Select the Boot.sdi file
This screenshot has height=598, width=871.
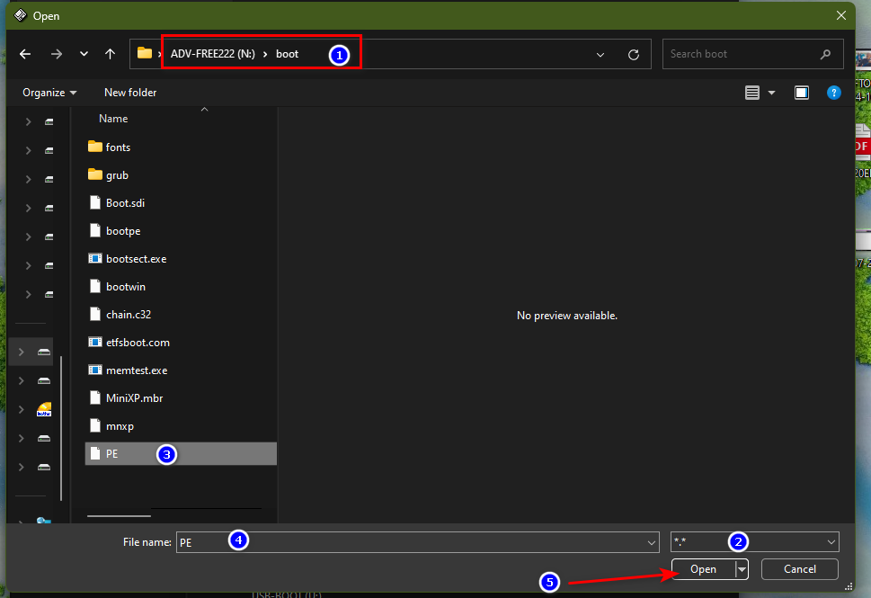tap(181, 203)
